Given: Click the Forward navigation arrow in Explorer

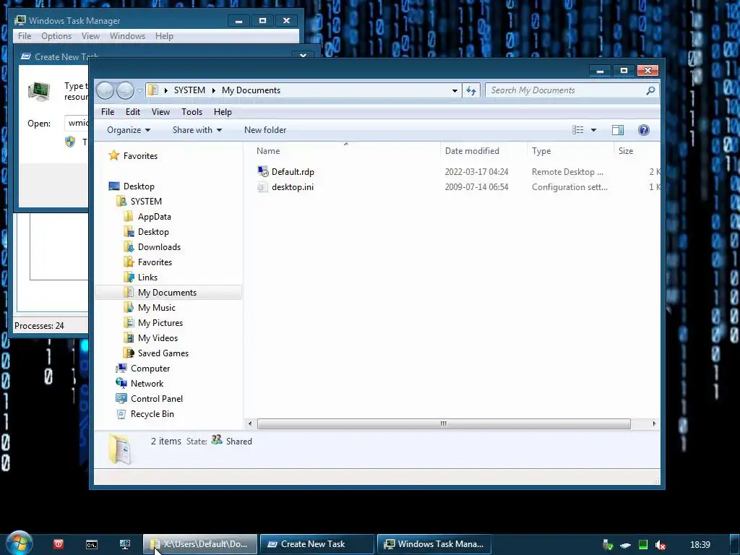Looking at the screenshot, I should pos(125,90).
